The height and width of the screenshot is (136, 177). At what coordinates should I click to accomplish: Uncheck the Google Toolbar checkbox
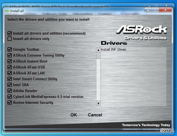click(x=10, y=49)
